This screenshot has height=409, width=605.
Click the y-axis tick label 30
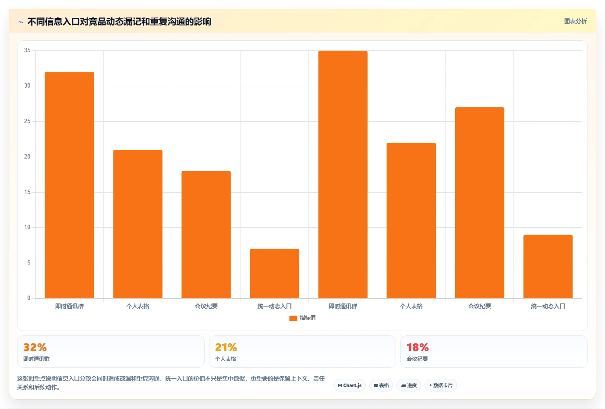pyautogui.click(x=27, y=86)
